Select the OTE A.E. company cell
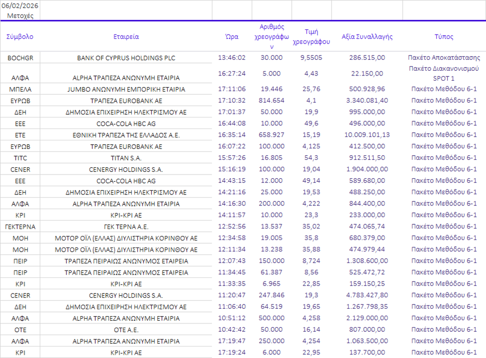This screenshot has height=358, width=486. 126,330
